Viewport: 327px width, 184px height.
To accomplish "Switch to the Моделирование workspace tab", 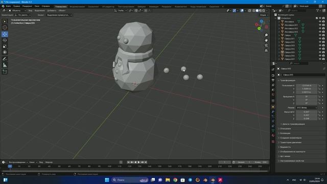I will tap(77, 7).
